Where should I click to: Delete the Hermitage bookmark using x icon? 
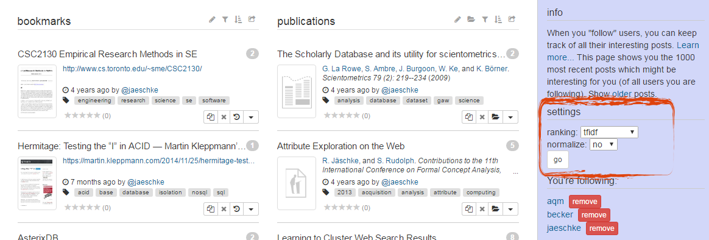click(224, 209)
